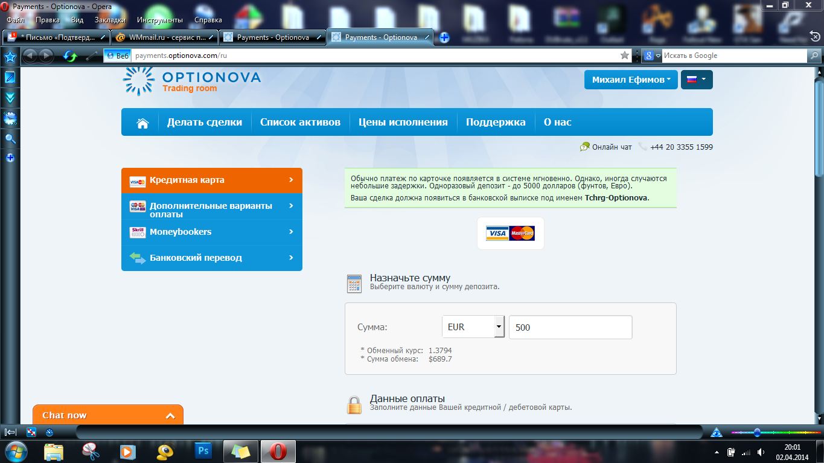Click in the deposit amount field showing 500

pyautogui.click(x=570, y=327)
